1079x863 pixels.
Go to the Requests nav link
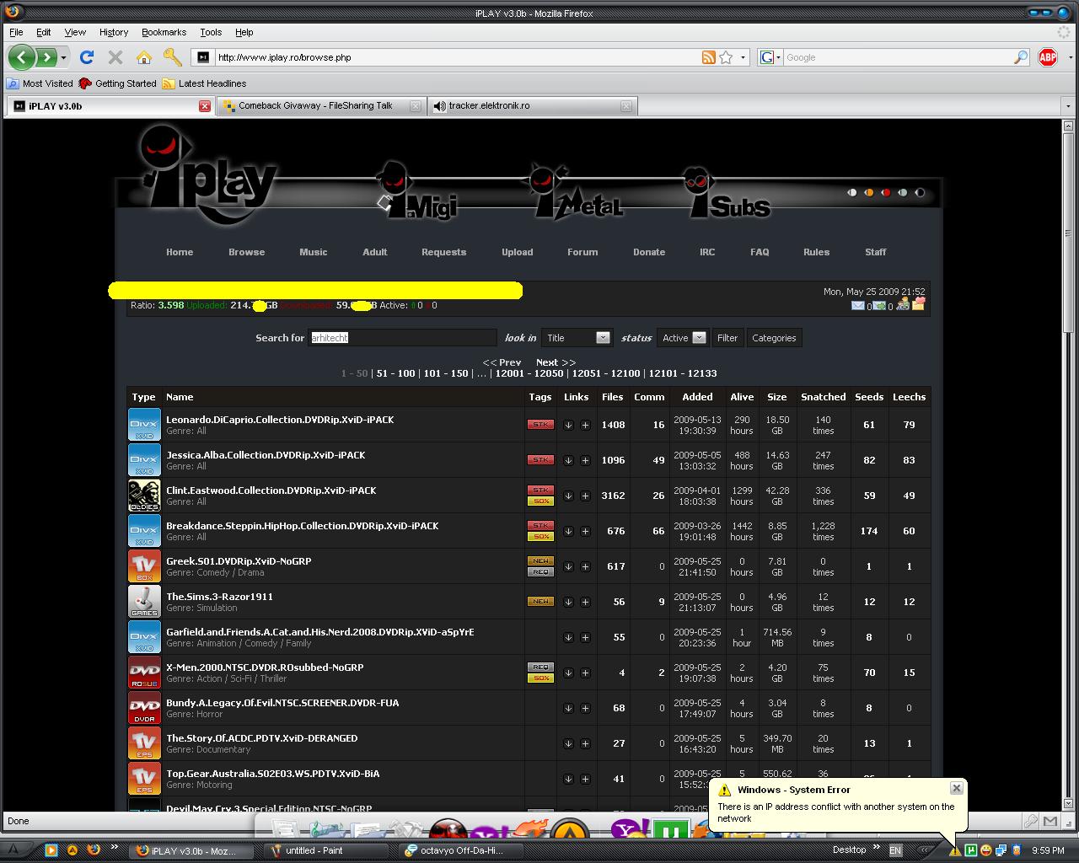443,252
